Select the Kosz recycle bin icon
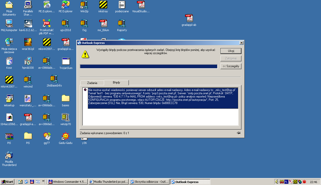Screen dimensions: 321x185 tap(9, 63)
